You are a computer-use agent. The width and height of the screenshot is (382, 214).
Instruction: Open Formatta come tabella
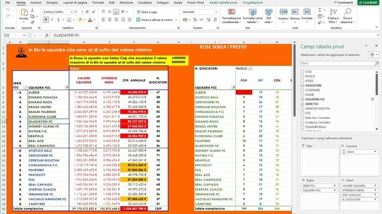252,16
